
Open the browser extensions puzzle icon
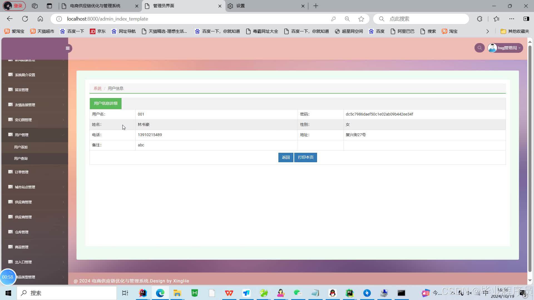pos(479,19)
